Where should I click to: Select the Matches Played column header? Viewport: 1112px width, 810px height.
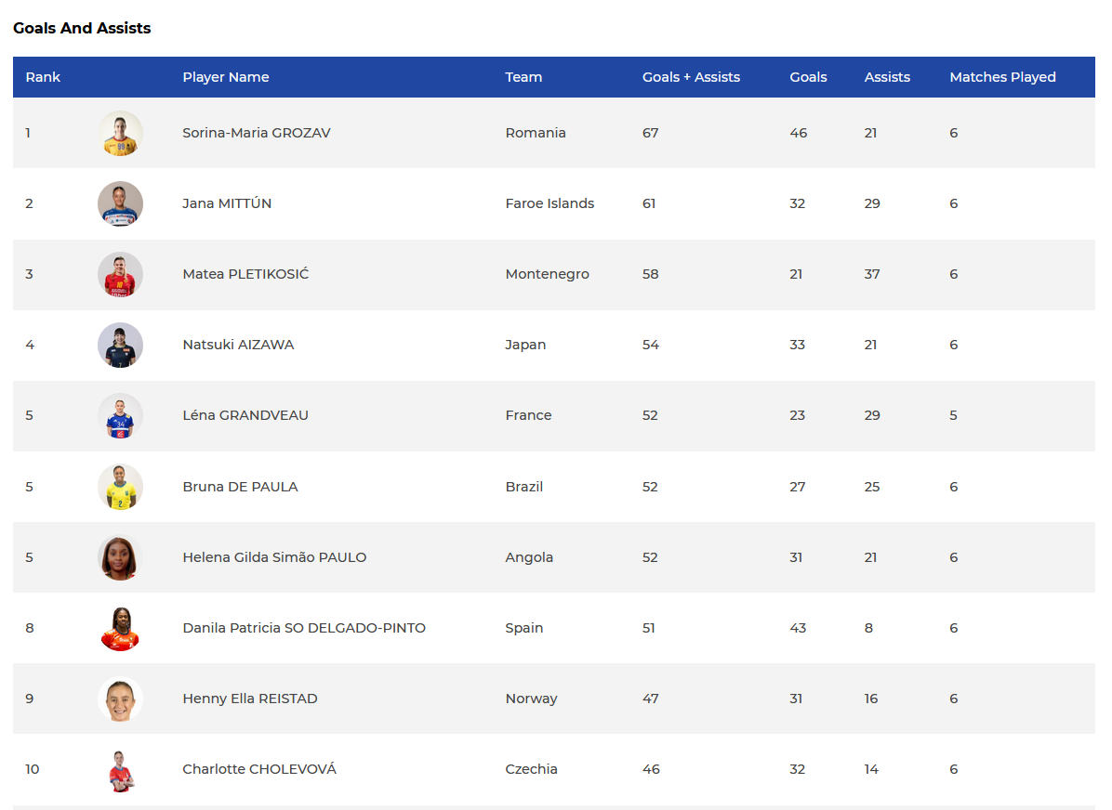coord(1002,77)
